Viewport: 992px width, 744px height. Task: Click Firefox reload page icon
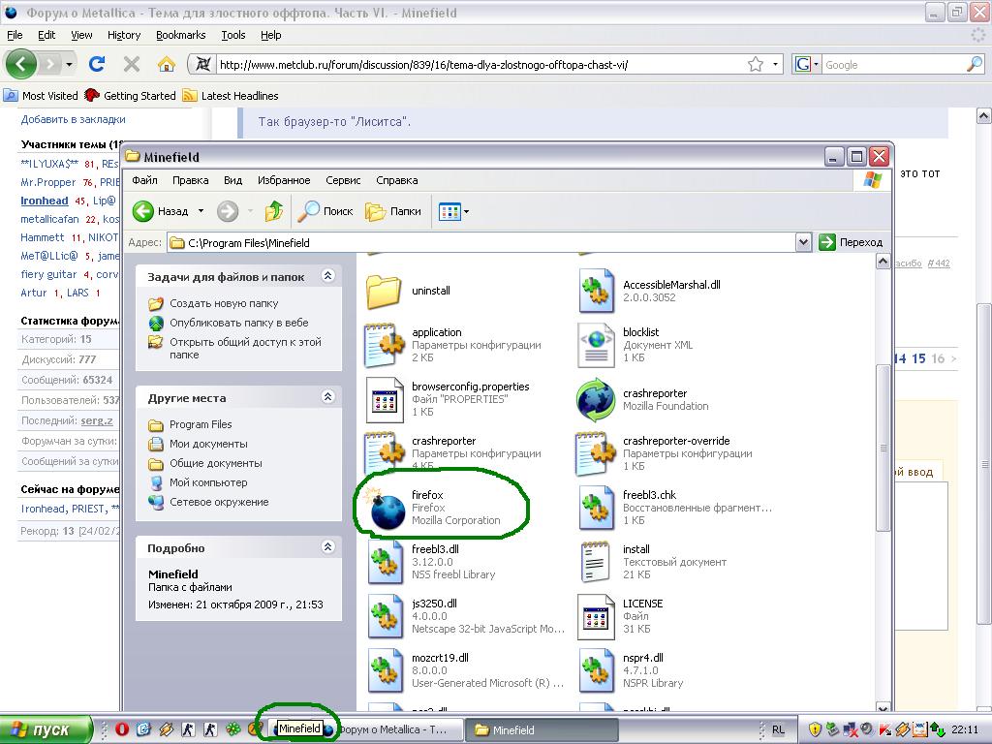pos(97,65)
